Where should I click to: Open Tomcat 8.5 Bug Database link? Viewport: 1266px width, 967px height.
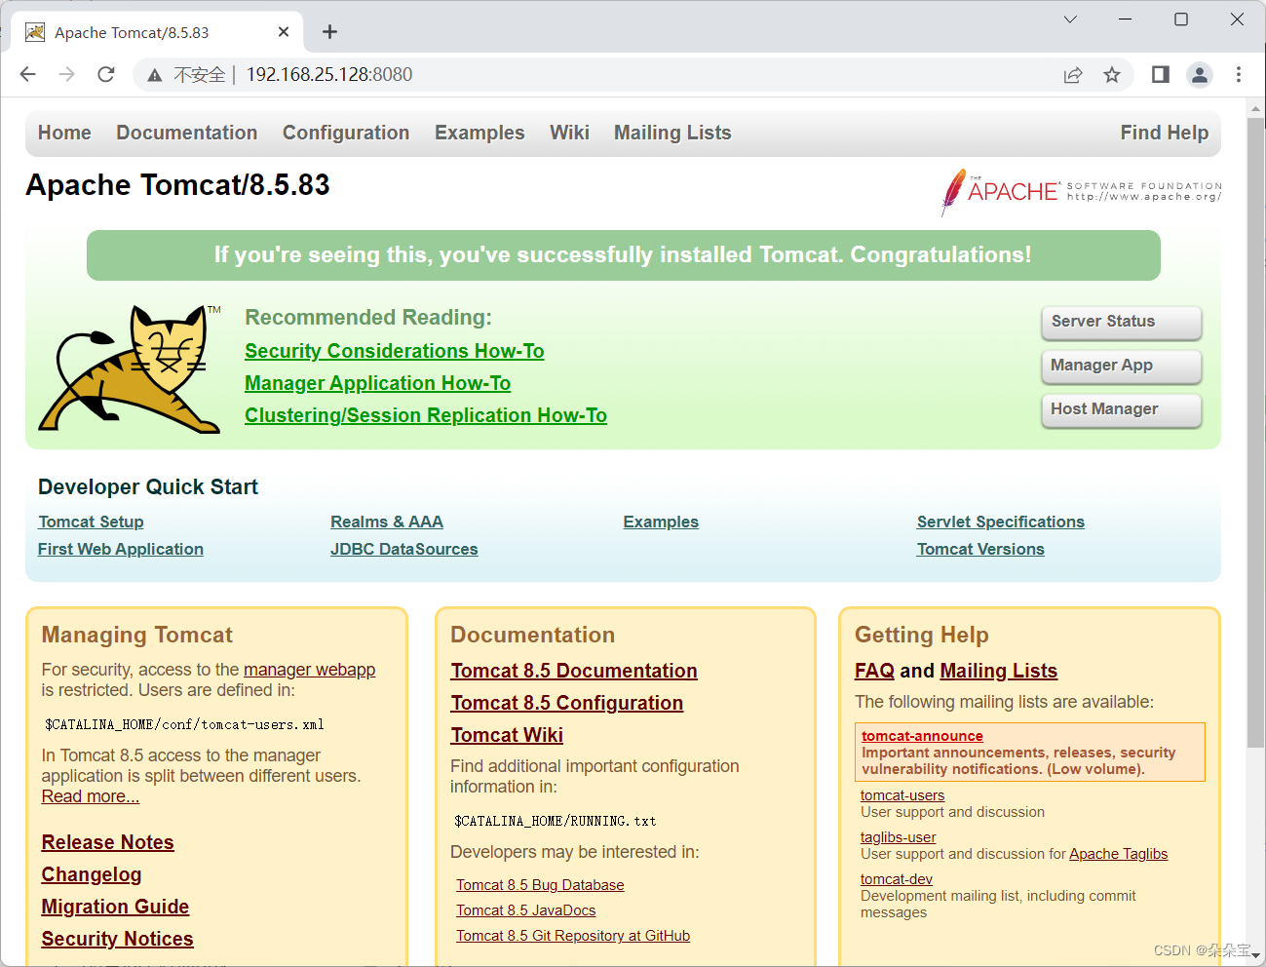tap(540, 885)
